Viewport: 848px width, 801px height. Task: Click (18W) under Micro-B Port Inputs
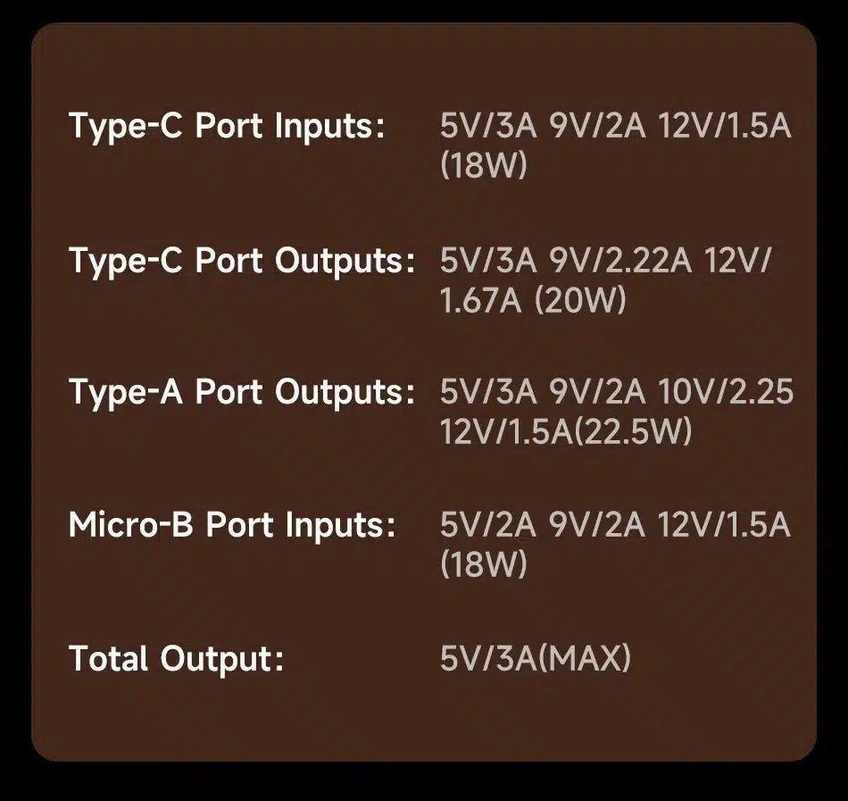click(x=484, y=565)
